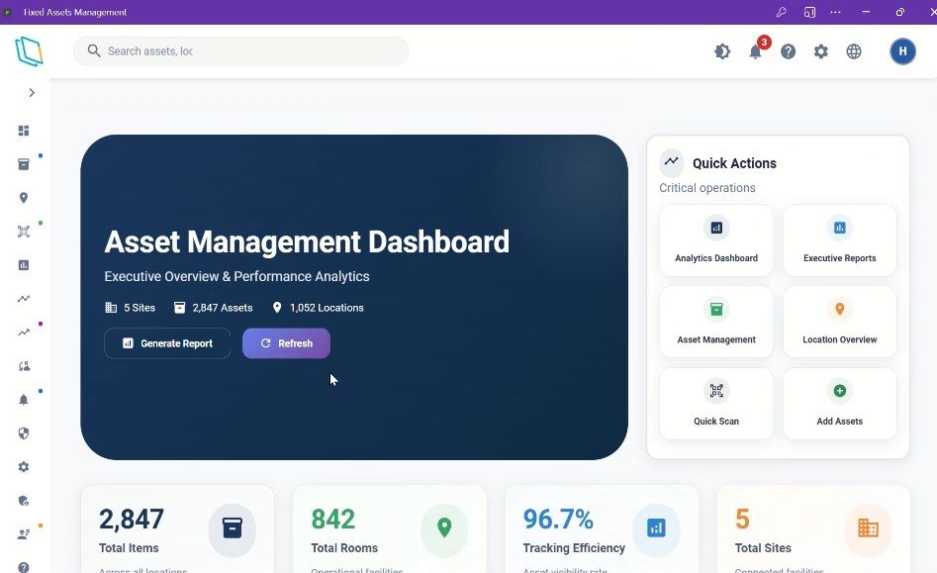Open the help question mark in header
This screenshot has height=573, width=937.
[788, 51]
